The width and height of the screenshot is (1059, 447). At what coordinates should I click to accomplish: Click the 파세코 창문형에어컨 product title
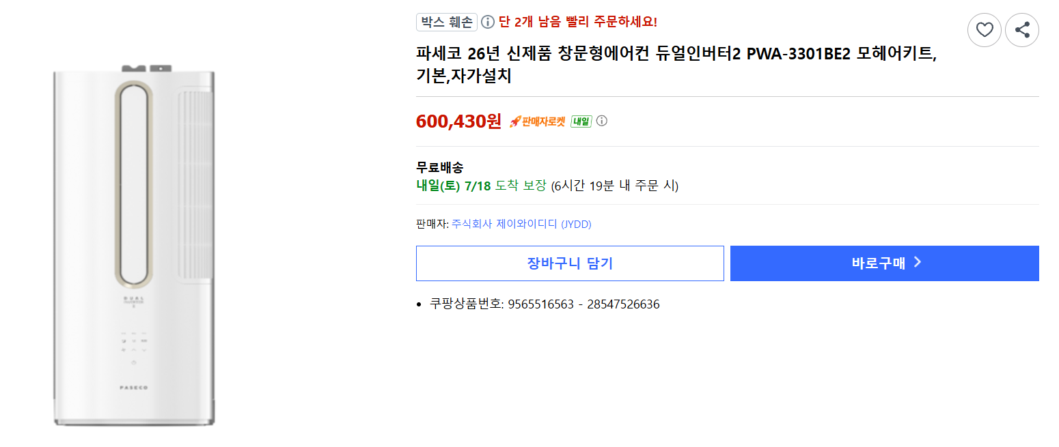point(676,65)
